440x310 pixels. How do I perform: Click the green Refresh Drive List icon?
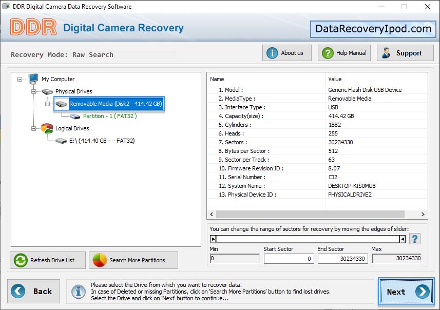coord(21,260)
